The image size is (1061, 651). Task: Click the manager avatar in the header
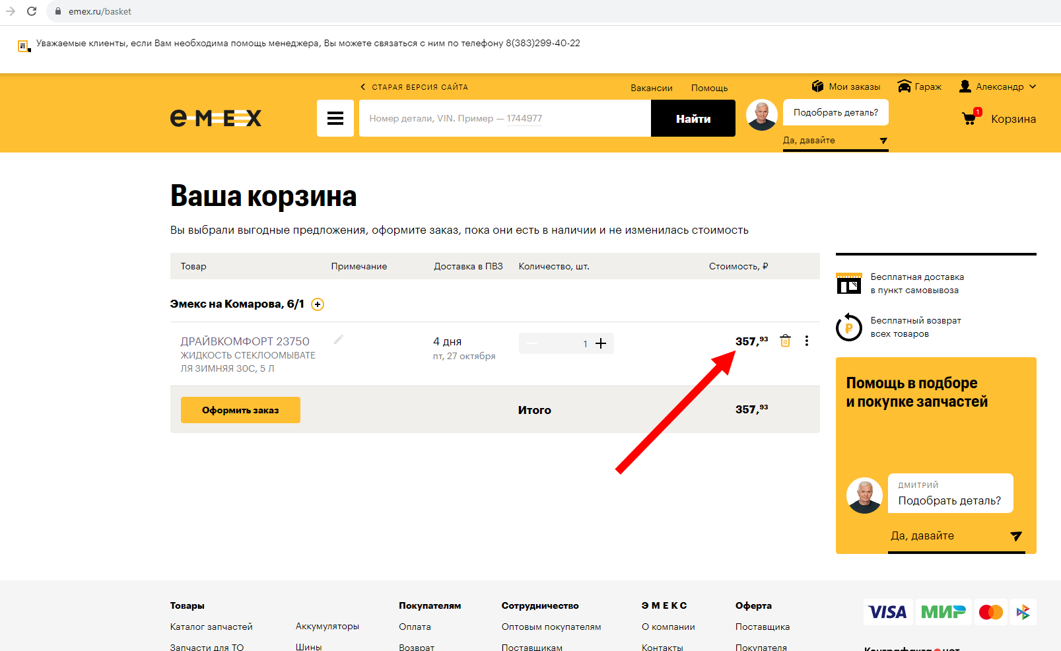coord(762,116)
